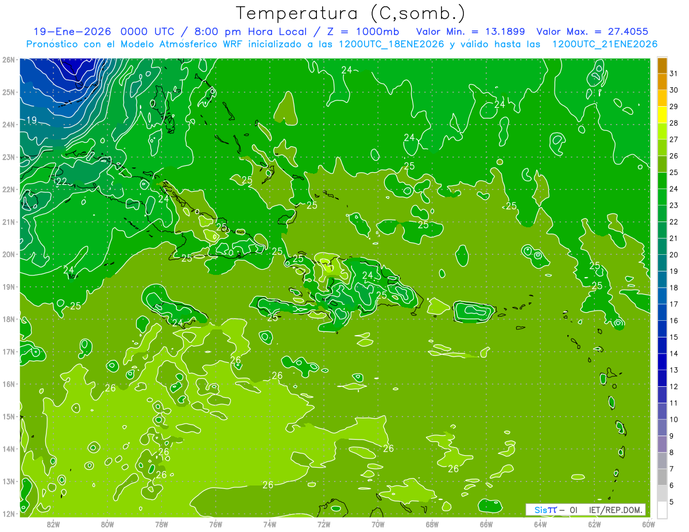This screenshot has width=689, height=532.
Task: Click the '17' label on the color scale
Action: tap(673, 304)
